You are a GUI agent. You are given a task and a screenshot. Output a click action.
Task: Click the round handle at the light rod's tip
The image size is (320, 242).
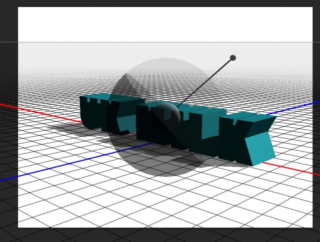pos(232,58)
